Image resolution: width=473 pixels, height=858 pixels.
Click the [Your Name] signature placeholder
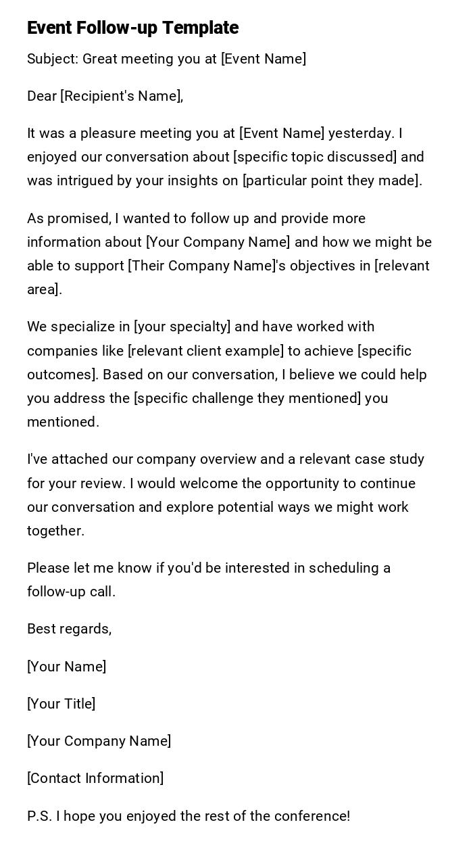(66, 667)
